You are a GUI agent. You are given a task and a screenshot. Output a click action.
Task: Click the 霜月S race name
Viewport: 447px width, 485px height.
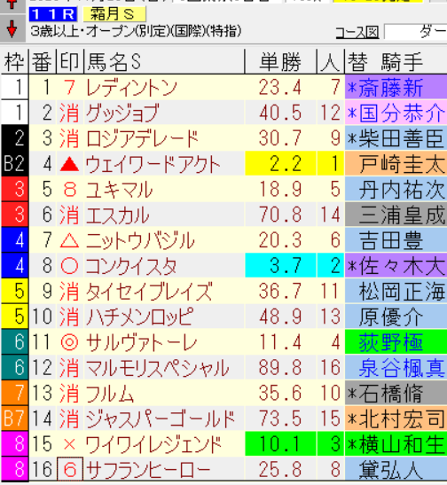click(x=114, y=14)
